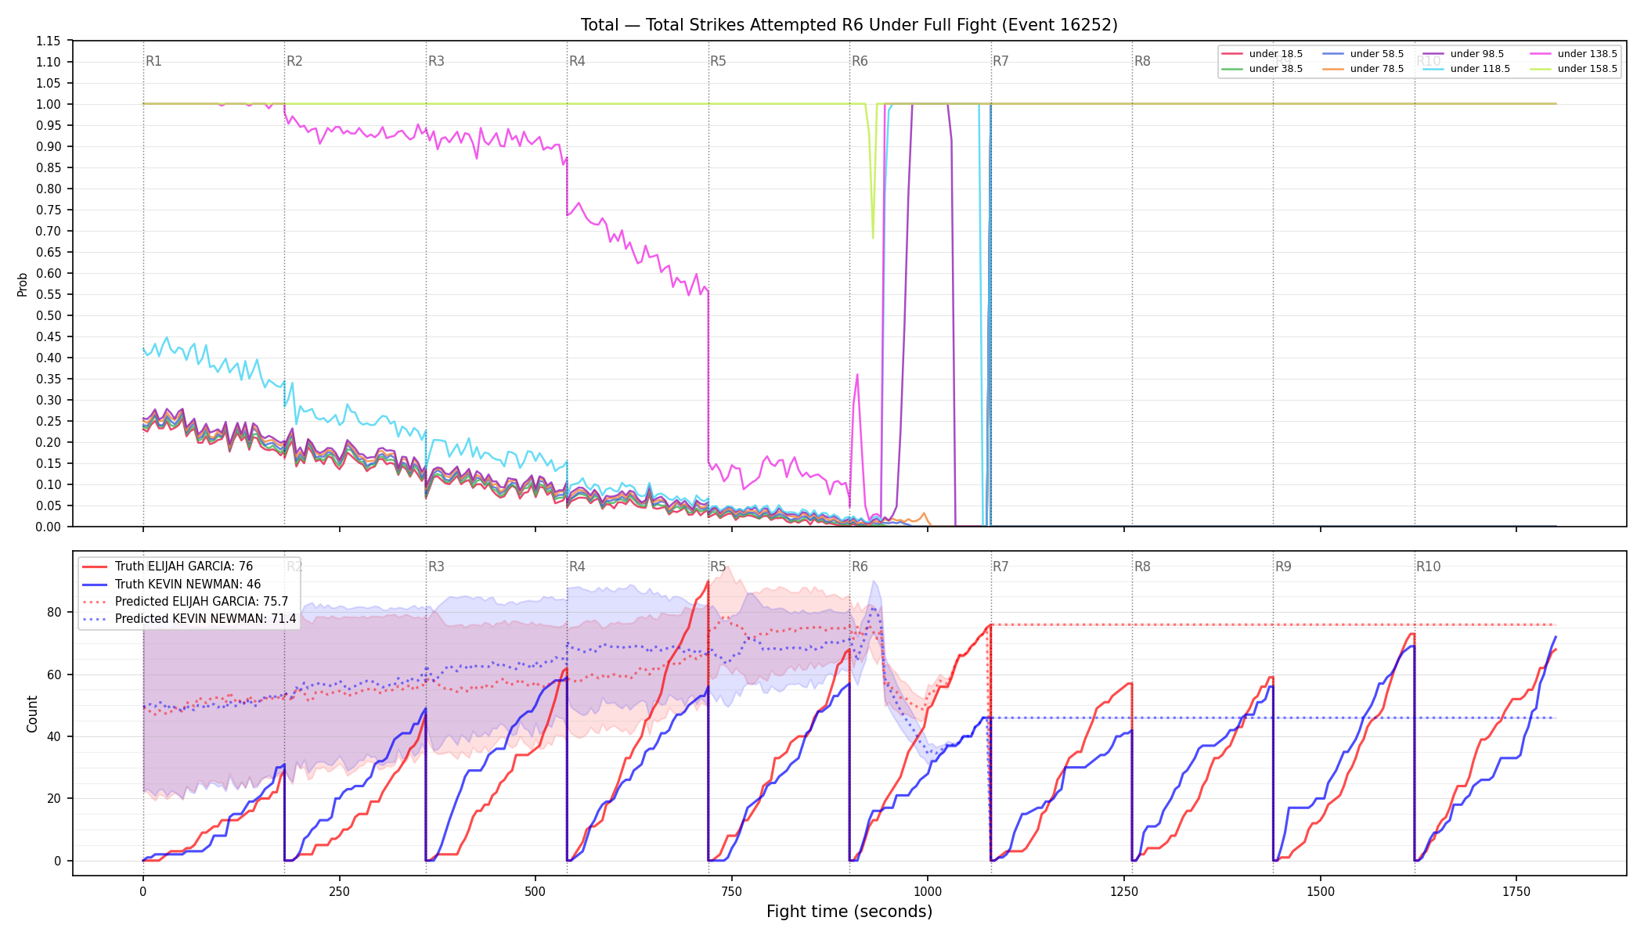Click the 40 tick on the Count axis

coord(54,736)
